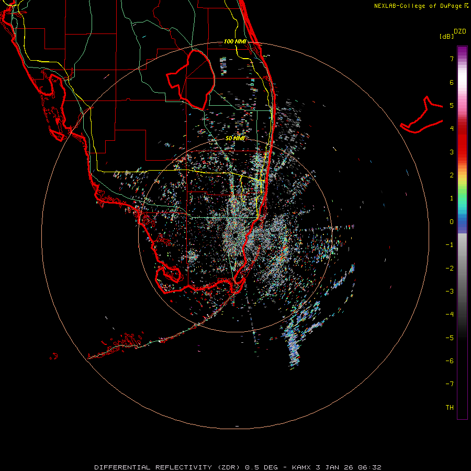Click the NEXLAB-College of DuPage label
Viewport: 471px width, 471px height.
[x=421, y=6]
